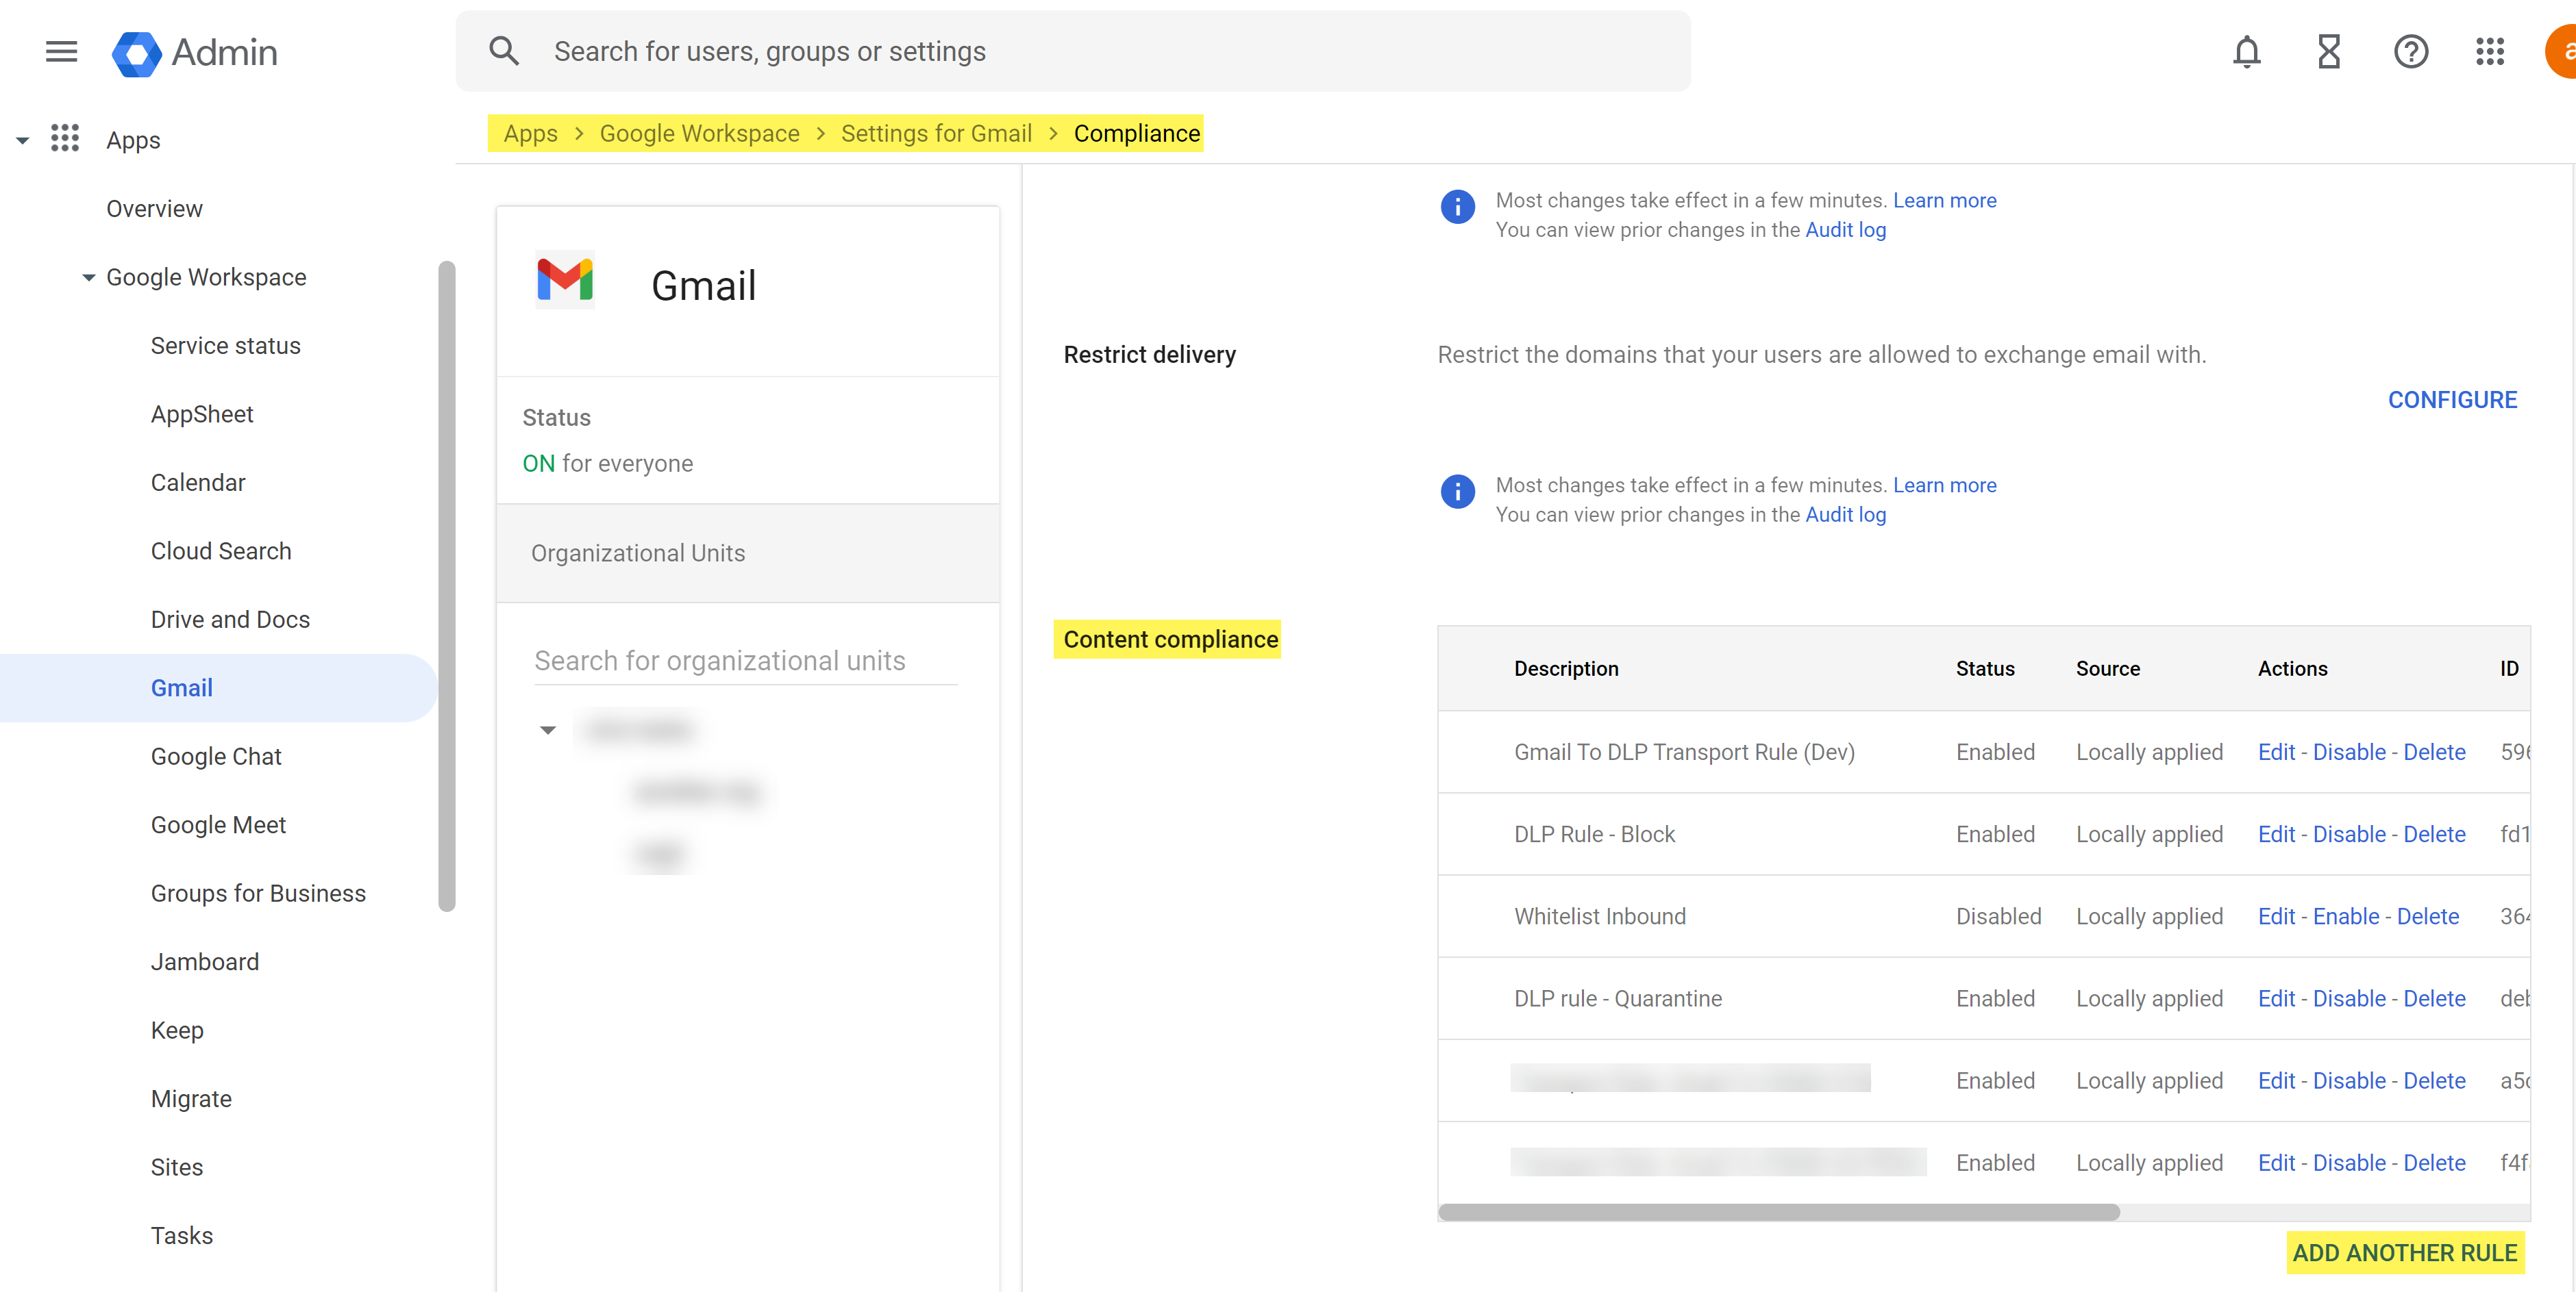Disable the DLP Rule - Block rule
2576x1292 pixels.
[2349, 835]
